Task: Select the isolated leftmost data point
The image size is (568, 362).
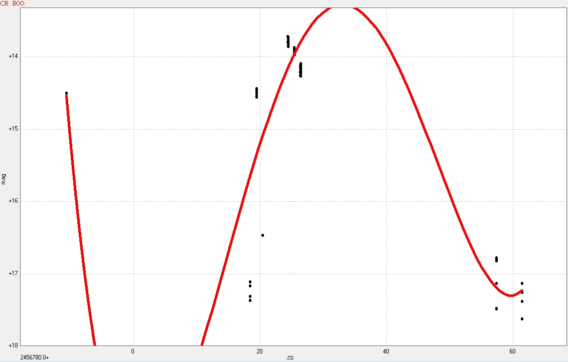Action: point(66,93)
